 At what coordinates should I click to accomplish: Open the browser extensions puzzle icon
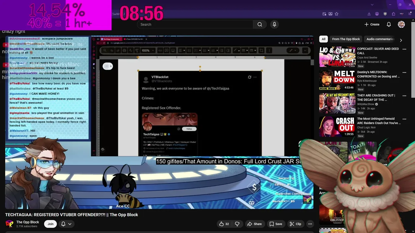coord(393,14)
